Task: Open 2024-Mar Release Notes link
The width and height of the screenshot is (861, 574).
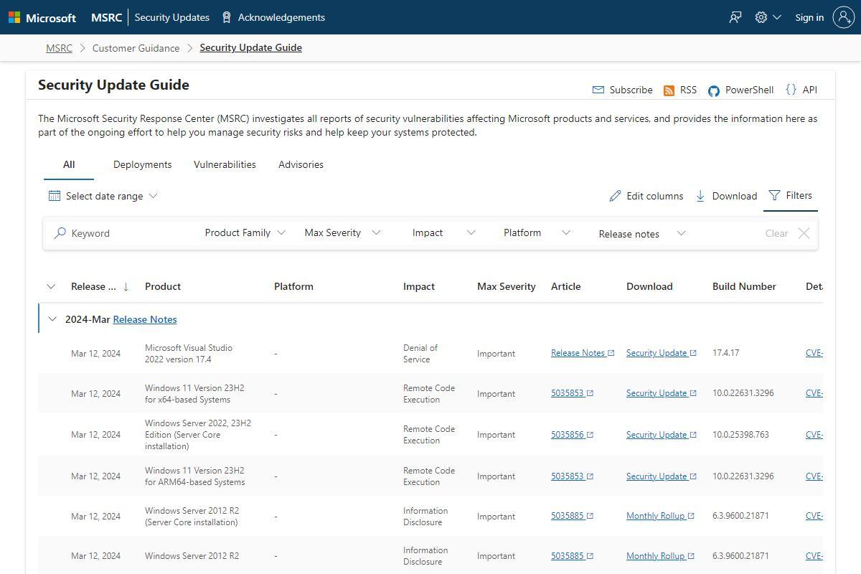Action: pos(145,319)
